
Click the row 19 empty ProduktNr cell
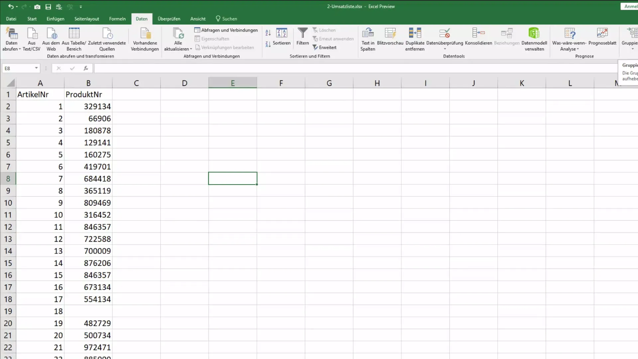(88, 311)
